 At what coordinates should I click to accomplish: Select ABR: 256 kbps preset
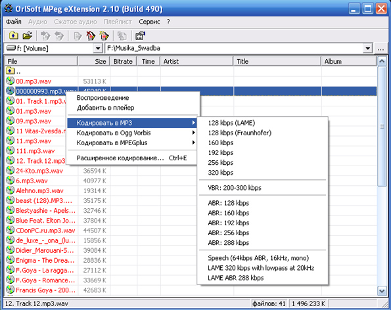[x=262, y=233]
